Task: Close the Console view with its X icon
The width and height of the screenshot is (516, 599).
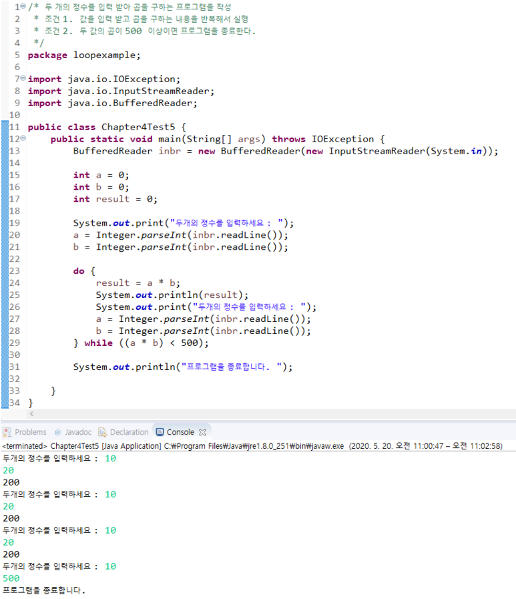Action: tap(202, 433)
